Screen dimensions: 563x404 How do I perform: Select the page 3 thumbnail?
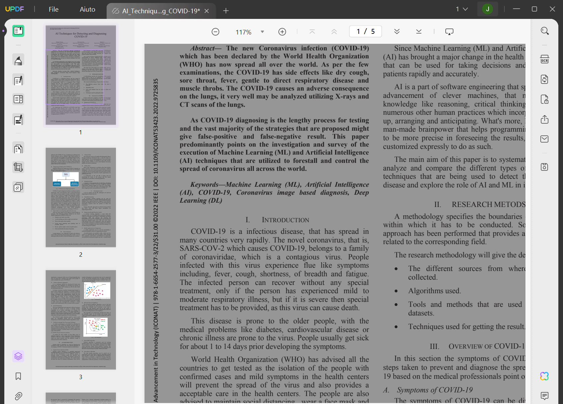[x=80, y=320]
